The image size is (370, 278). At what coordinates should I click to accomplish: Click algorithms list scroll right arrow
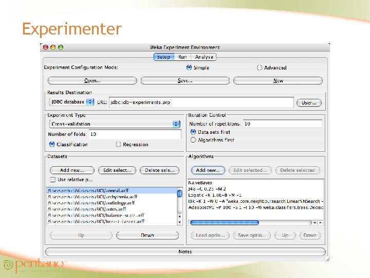click(321, 223)
